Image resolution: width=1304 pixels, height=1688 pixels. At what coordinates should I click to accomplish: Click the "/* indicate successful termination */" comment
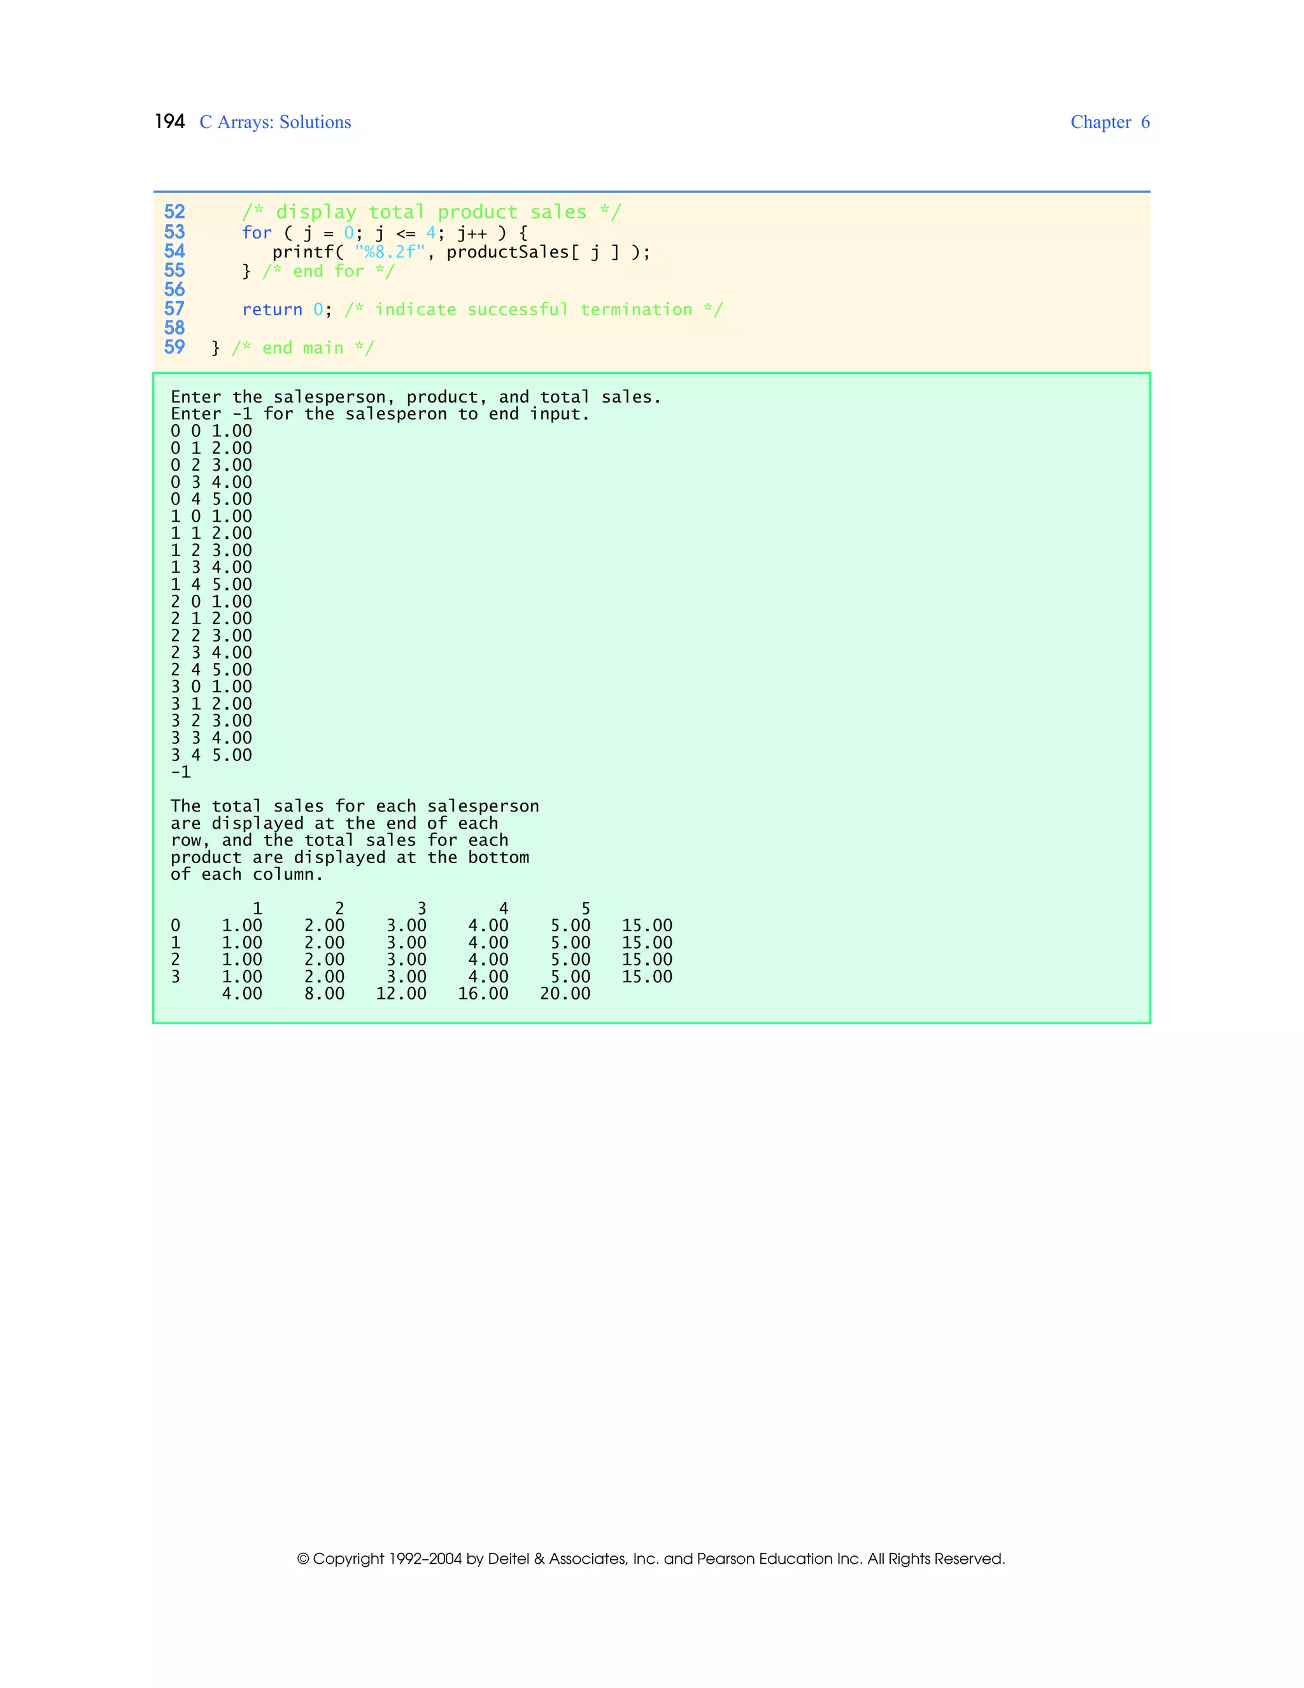(x=534, y=310)
